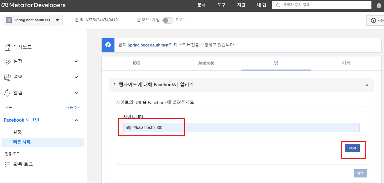Collapse the Facebook 로그인 section chevron
The width and height of the screenshot is (384, 183).
click(x=76, y=120)
